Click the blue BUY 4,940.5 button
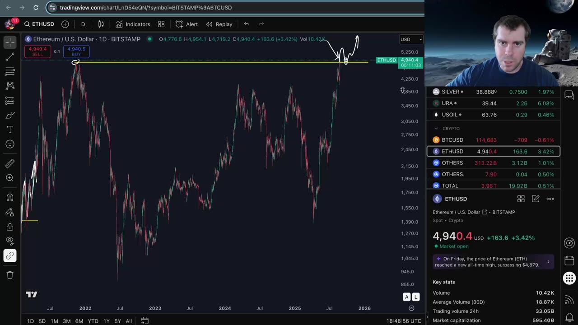 coord(76,51)
